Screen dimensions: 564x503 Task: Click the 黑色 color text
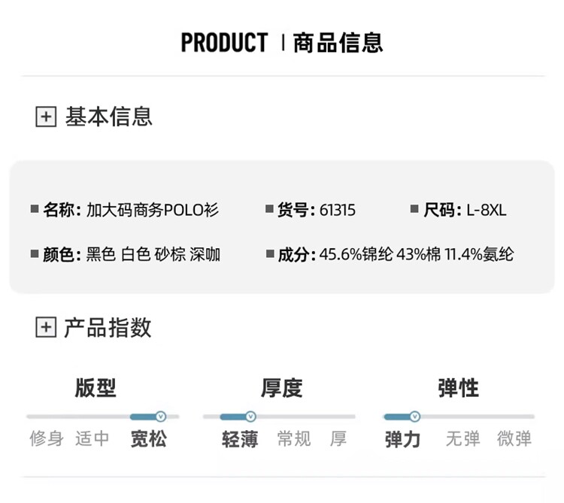(101, 255)
